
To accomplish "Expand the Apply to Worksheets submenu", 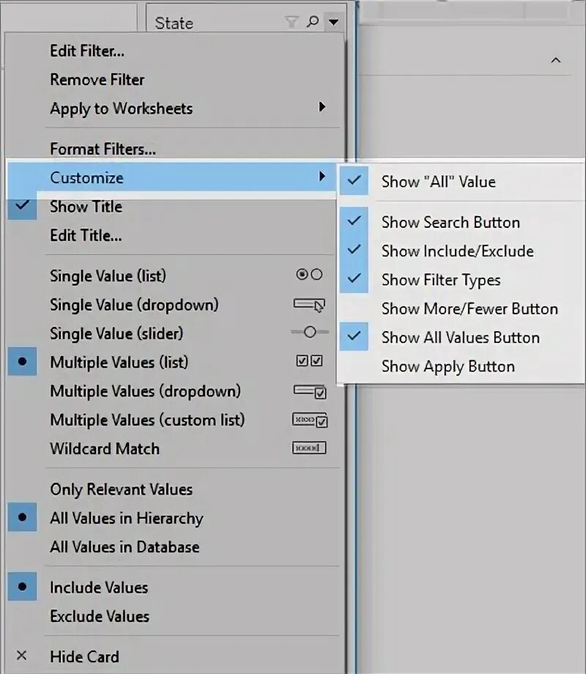I will [321, 108].
